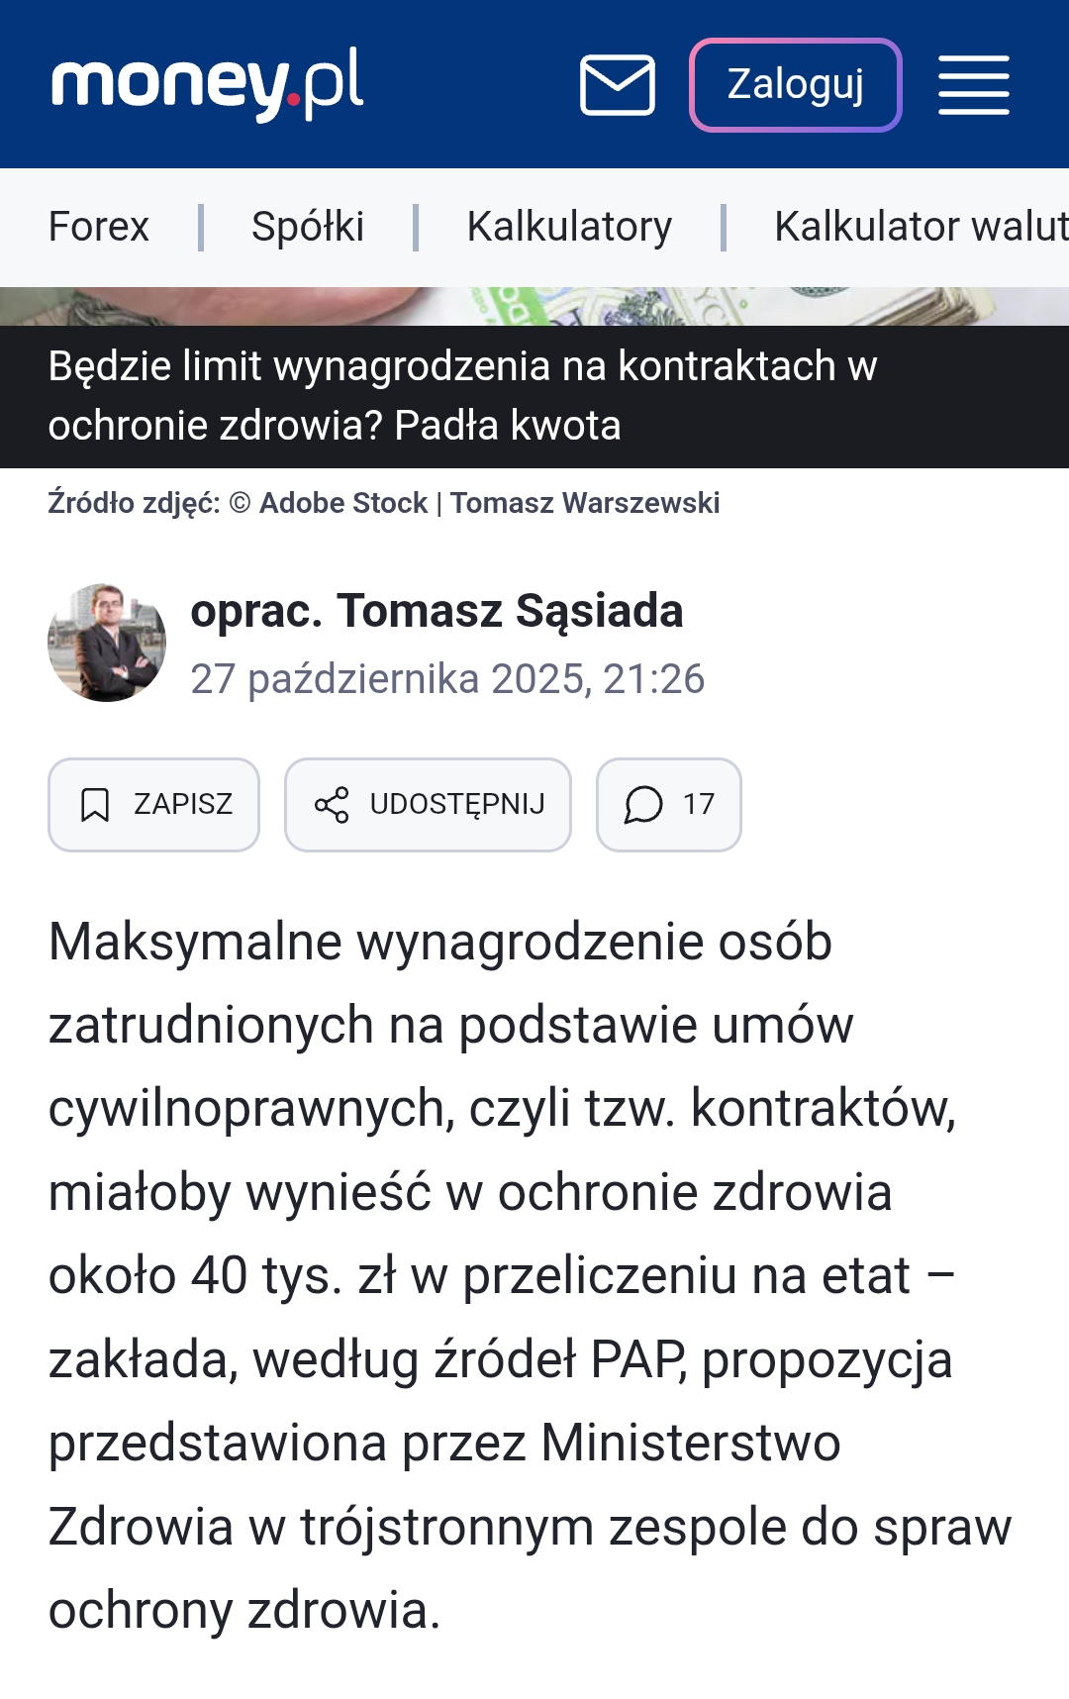This screenshot has width=1069, height=1699.
Task: Click Tomasz Sąsiada's author avatar
Action: 107,643
